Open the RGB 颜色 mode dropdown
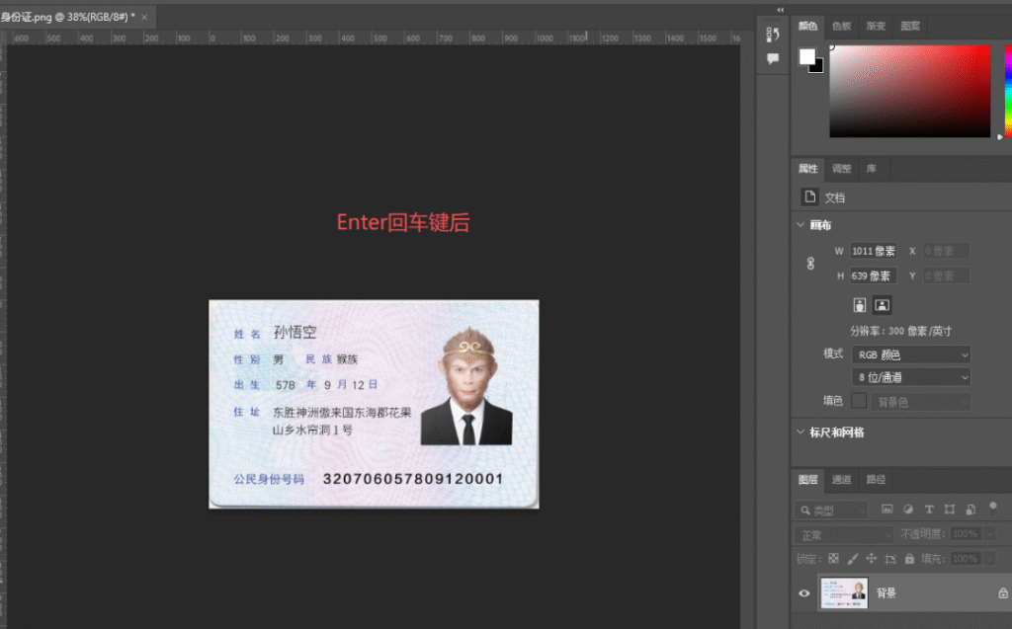The image size is (1012, 629). (x=910, y=354)
